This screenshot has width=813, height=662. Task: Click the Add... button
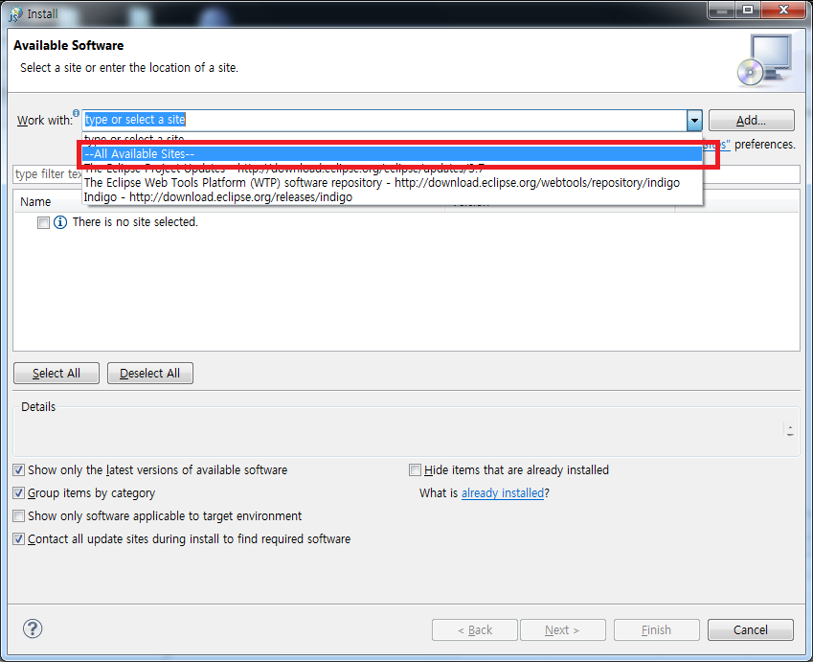pos(752,121)
